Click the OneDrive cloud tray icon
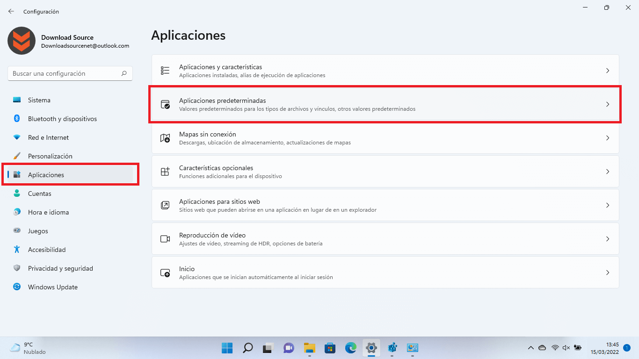Viewport: 639px width, 359px height. 542,348
